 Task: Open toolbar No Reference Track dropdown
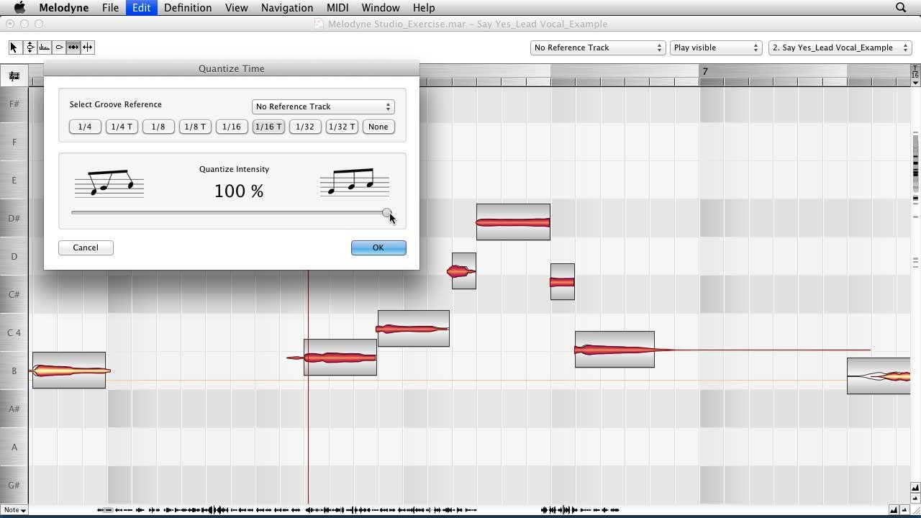[597, 47]
